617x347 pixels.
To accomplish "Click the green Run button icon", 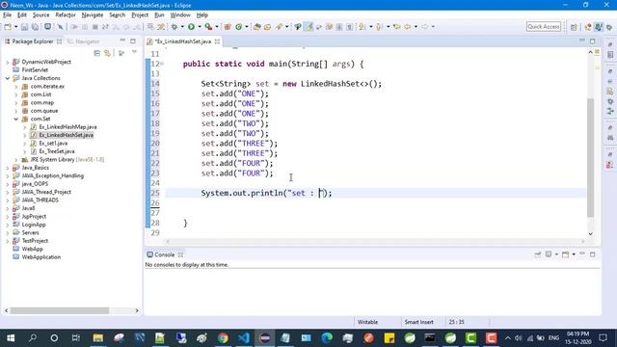I will click(x=191, y=27).
